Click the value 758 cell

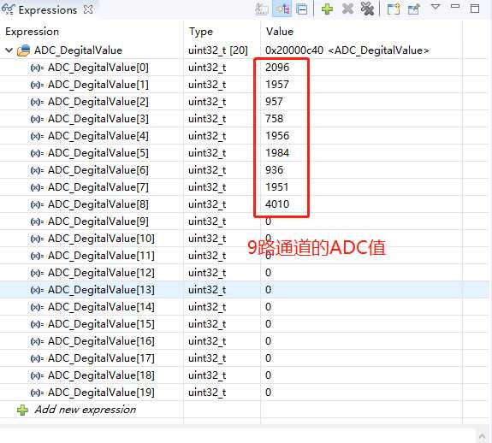[274, 119]
